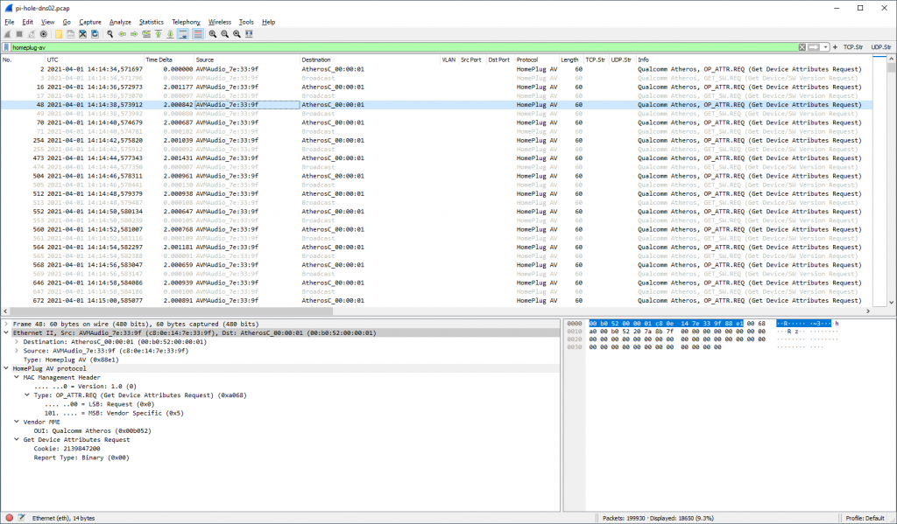
Task: Open the Analyze menu
Action: [x=120, y=22]
